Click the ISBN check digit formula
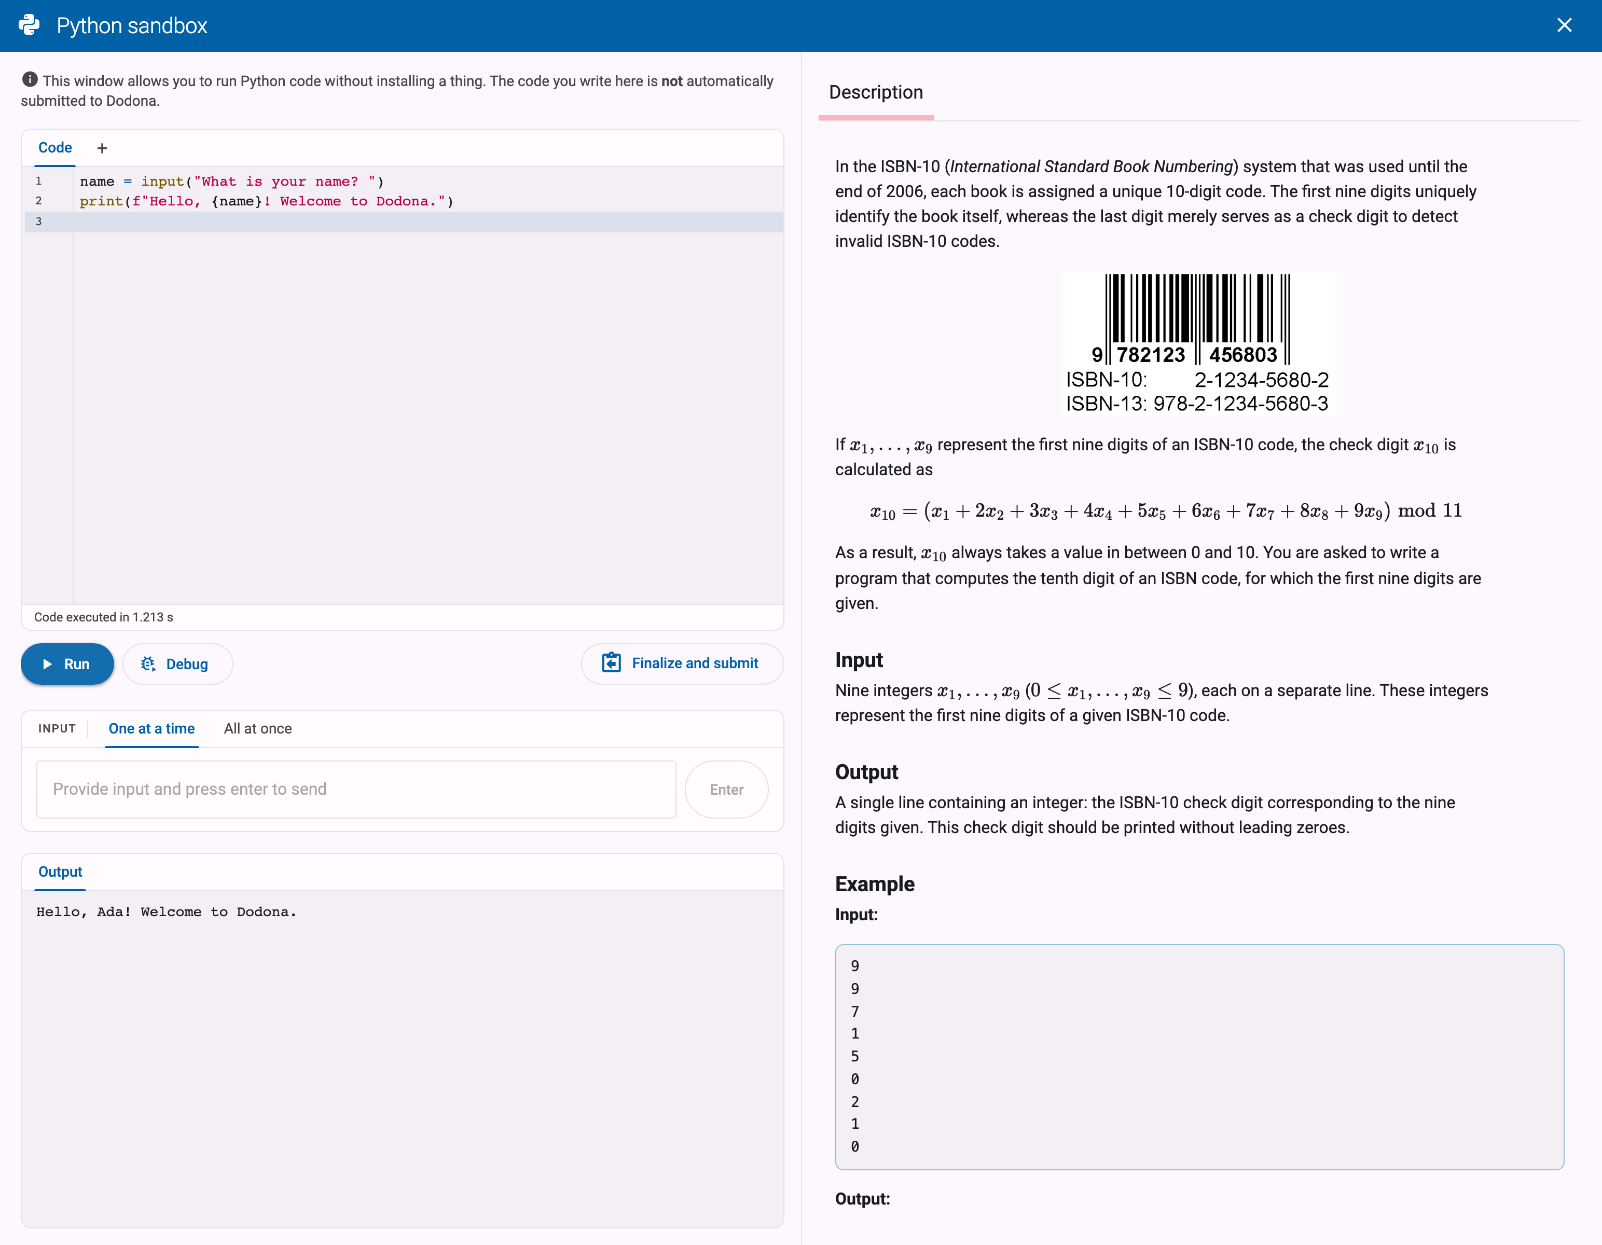Screen dimensions: 1602x1245 (1166, 511)
